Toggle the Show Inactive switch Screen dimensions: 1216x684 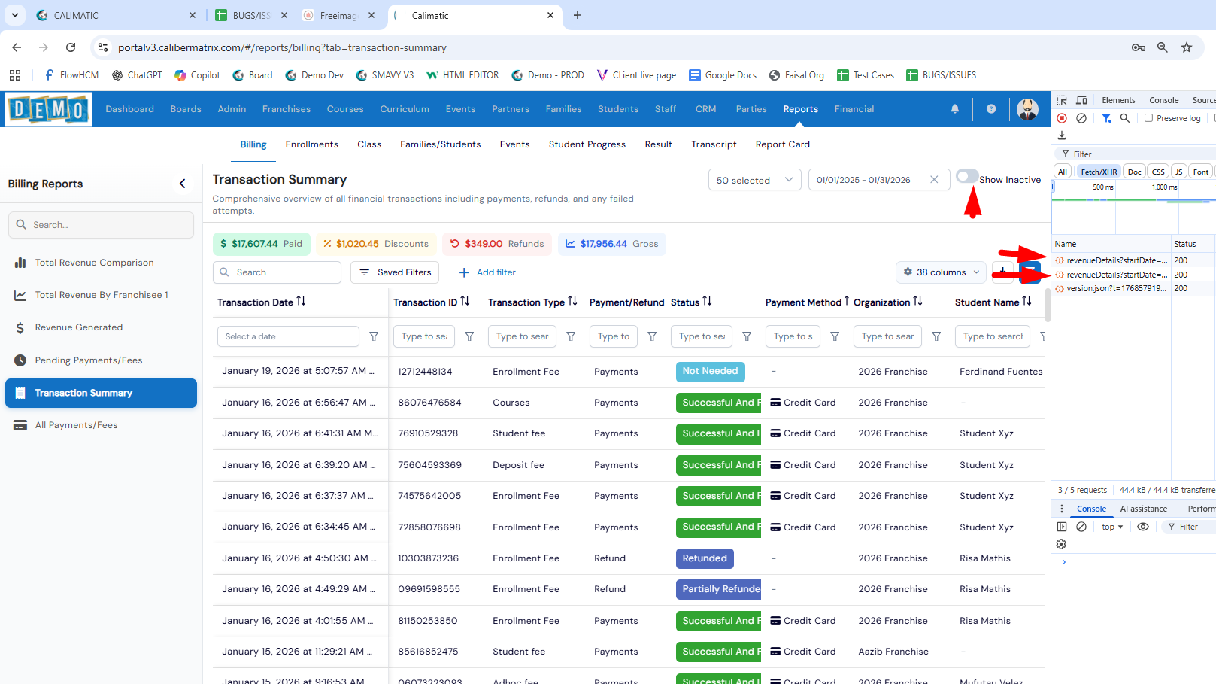tap(966, 177)
